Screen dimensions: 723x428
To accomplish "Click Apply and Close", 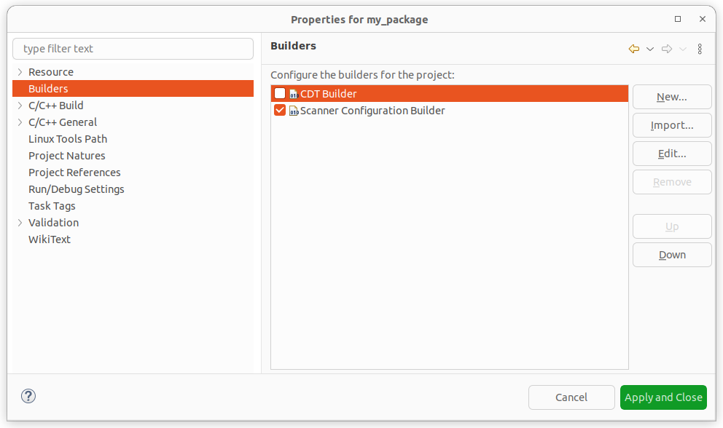I will point(663,397).
